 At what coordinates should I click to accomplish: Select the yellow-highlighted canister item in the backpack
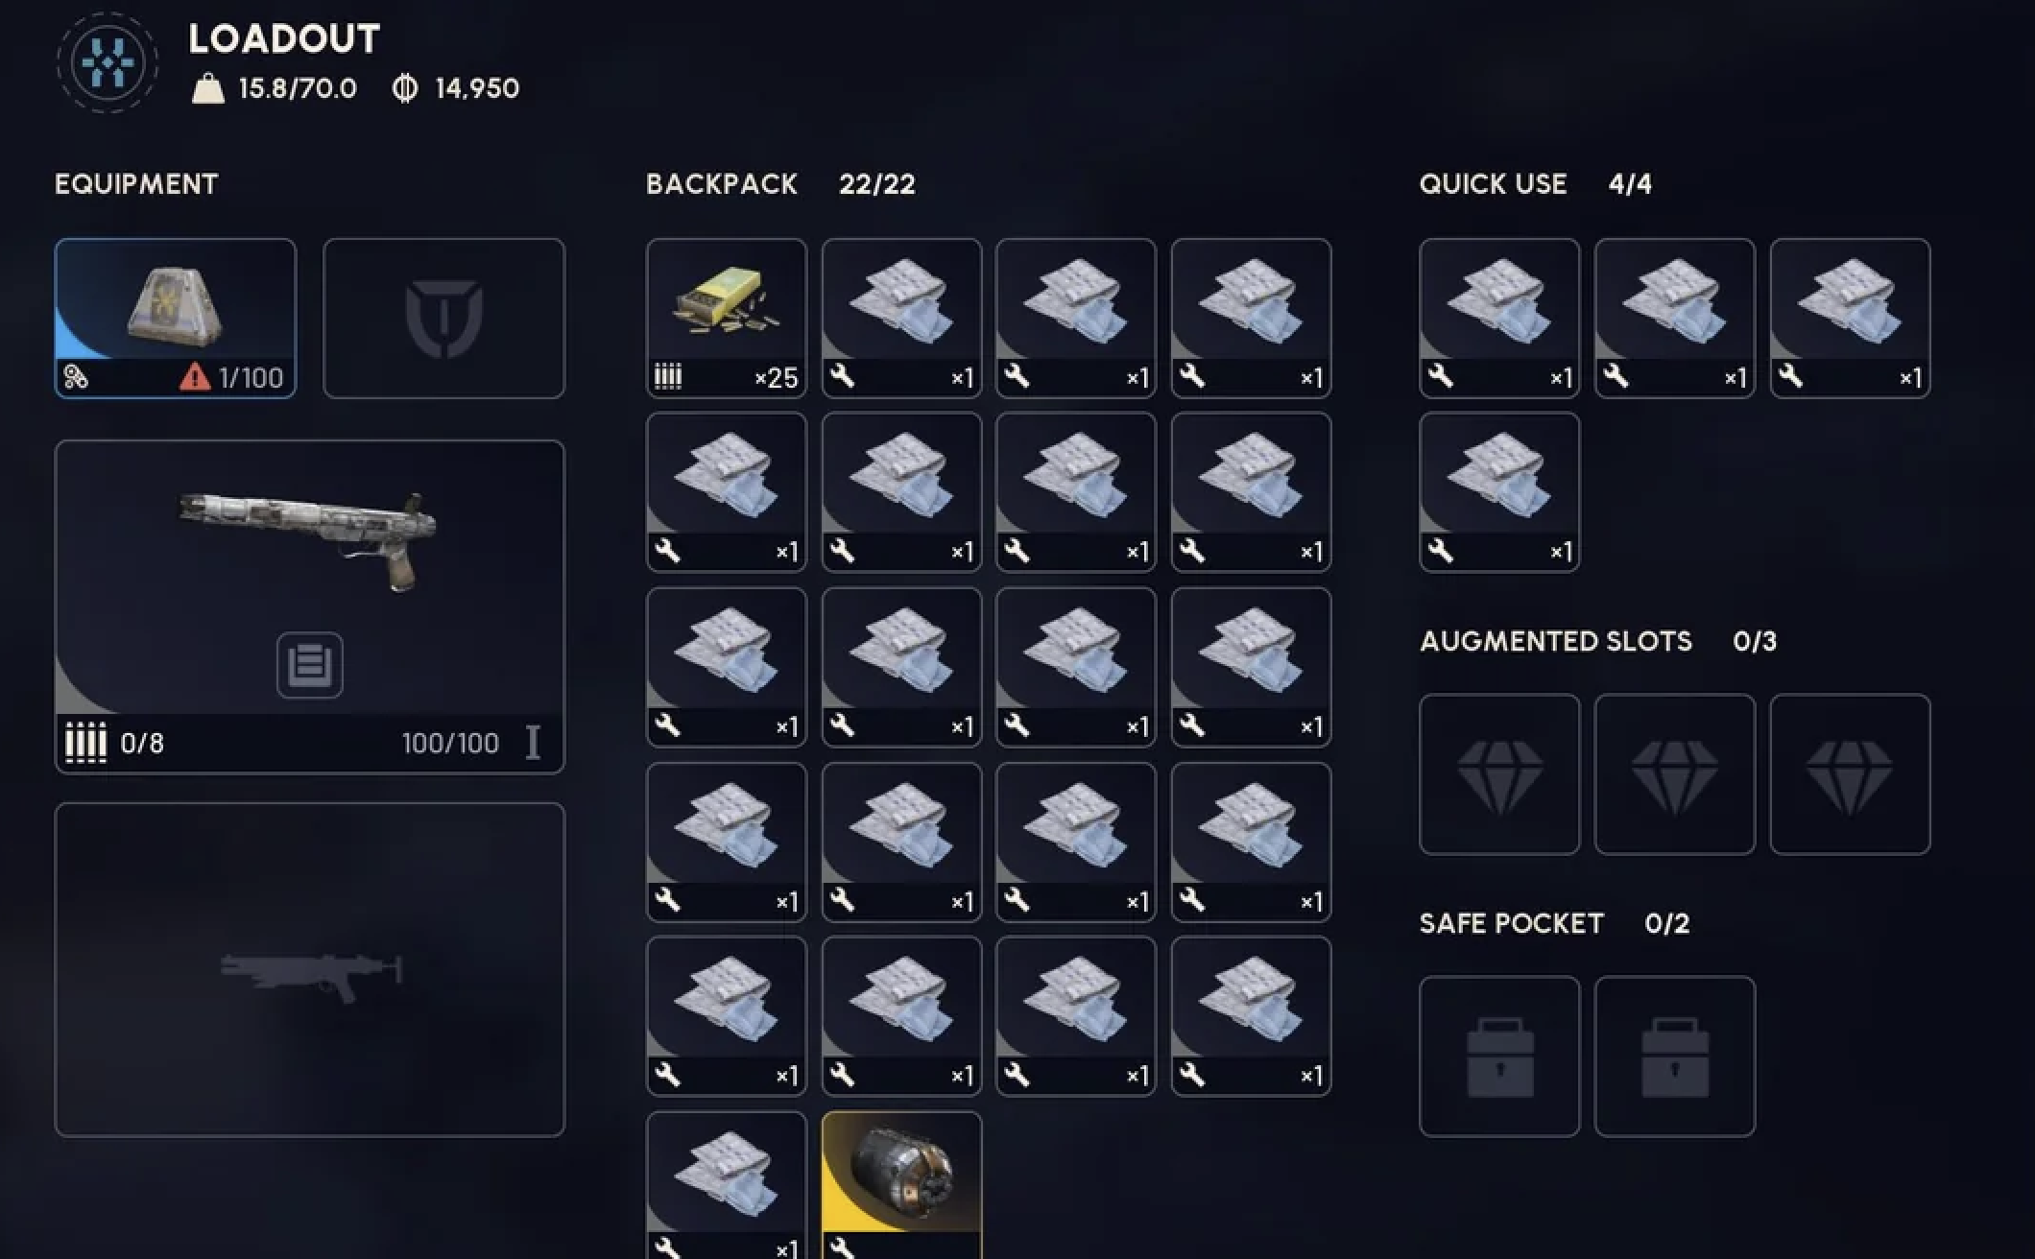click(901, 1185)
